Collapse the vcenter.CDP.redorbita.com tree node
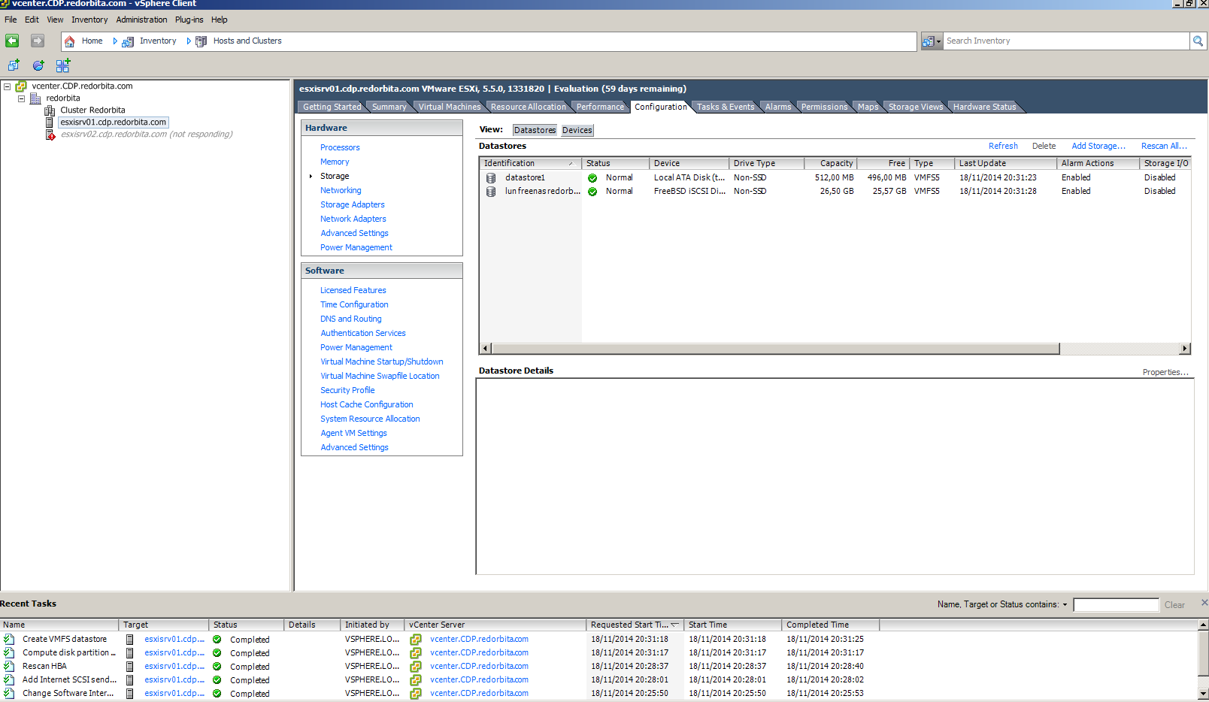The width and height of the screenshot is (1209, 702). (7, 86)
